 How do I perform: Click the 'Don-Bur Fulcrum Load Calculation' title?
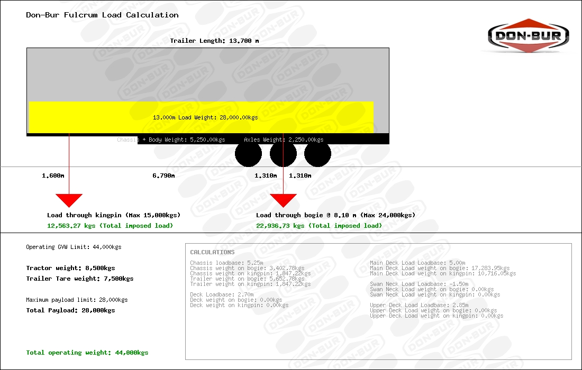point(102,15)
